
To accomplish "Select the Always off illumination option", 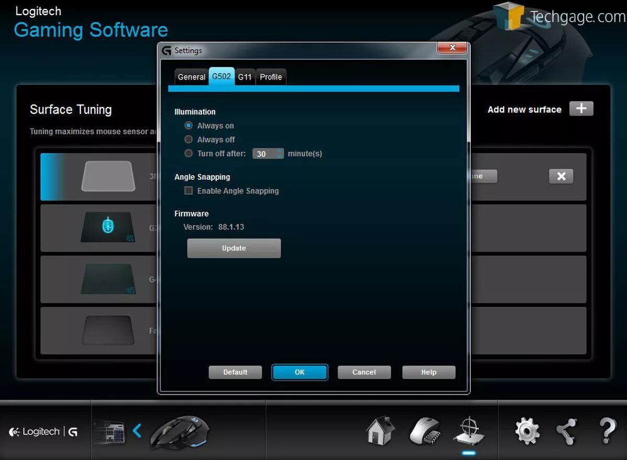I will pos(189,140).
